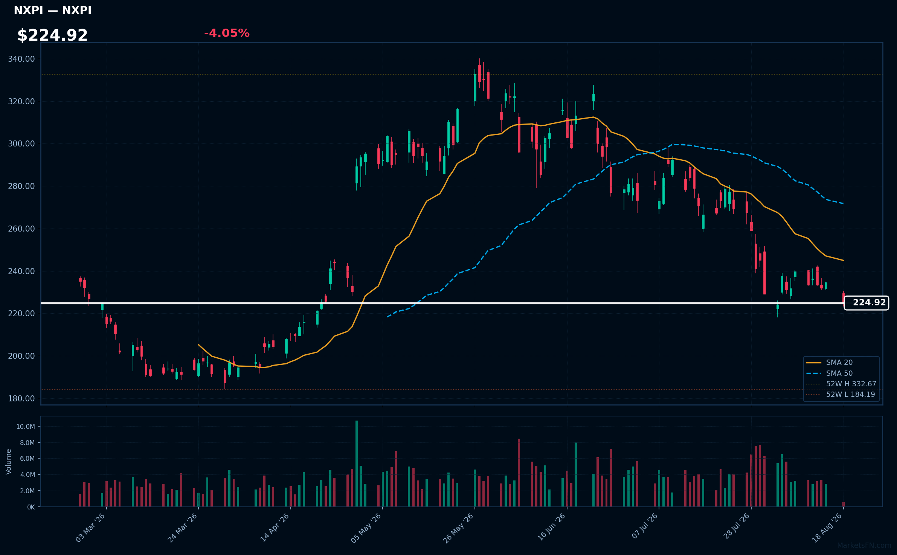Click the 24 Mar '26 date label
This screenshot has height=555, width=897.
(x=183, y=528)
